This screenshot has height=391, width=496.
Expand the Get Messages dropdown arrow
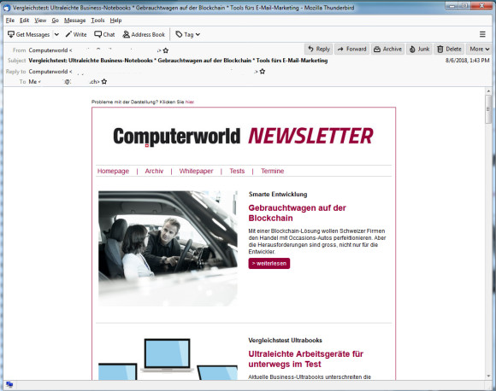56,34
